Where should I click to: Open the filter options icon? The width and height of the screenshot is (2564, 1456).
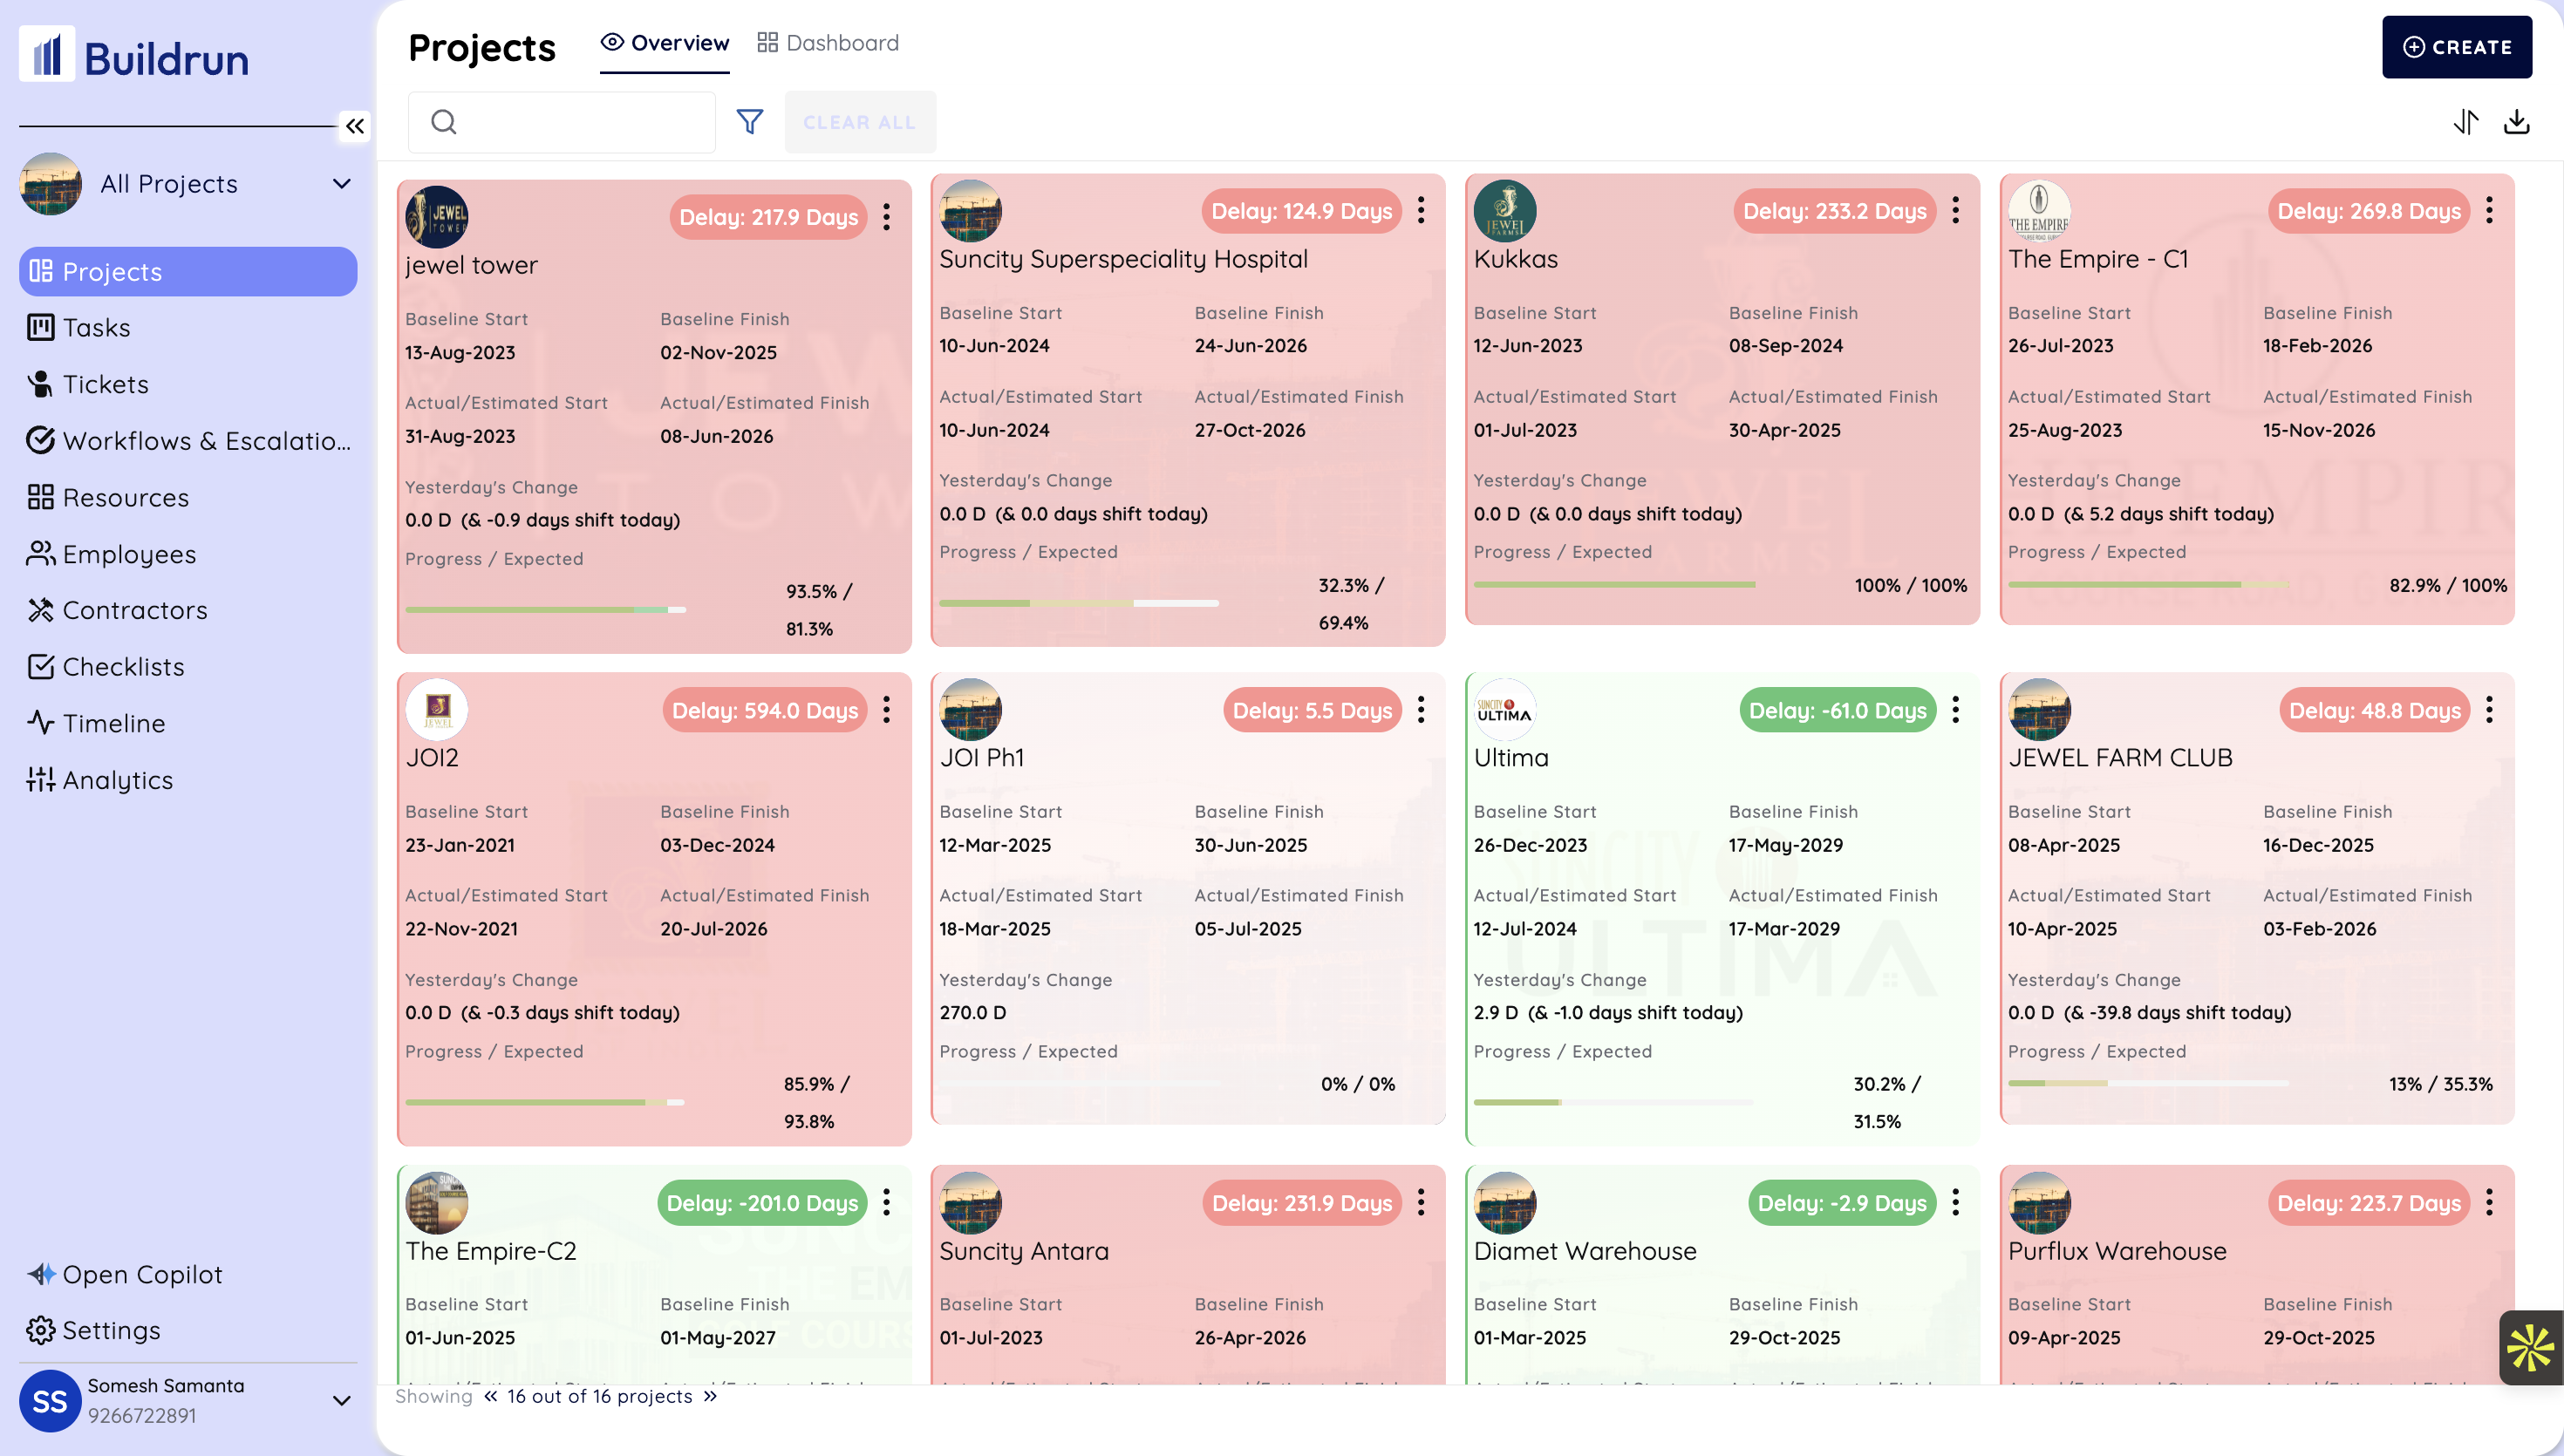click(x=750, y=121)
